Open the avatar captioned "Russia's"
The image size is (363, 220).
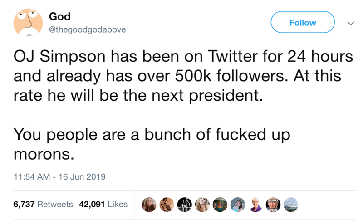[272, 205]
